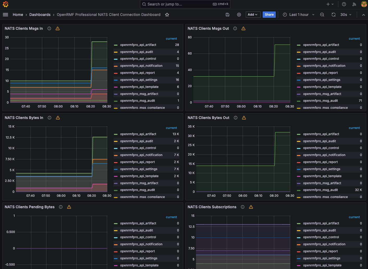Show info for NATS Clients Pending Bytes
368x269 pixels.
click(61, 207)
